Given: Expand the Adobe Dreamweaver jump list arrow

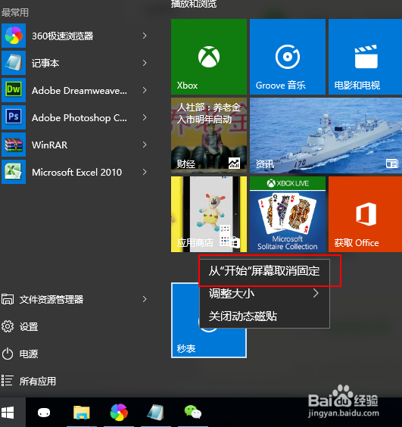Looking at the screenshot, I should 145,90.
